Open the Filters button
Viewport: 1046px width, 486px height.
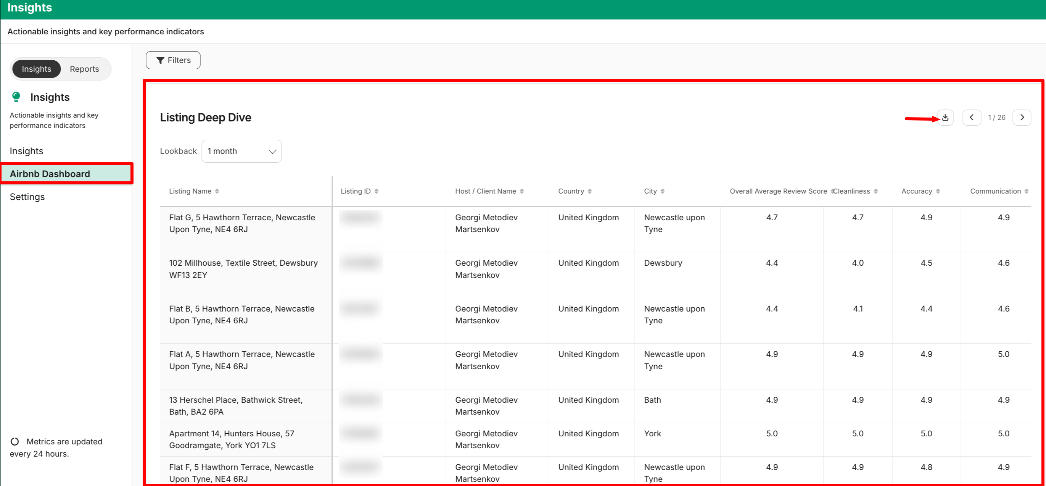pos(173,60)
